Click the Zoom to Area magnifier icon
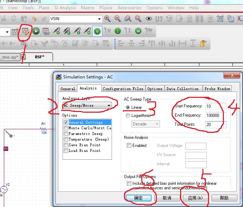This screenshot has width=243, height=207. click(x=128, y=19)
